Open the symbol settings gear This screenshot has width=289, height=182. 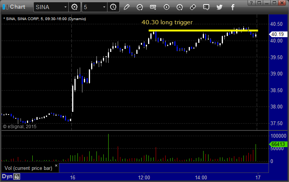[74, 7]
